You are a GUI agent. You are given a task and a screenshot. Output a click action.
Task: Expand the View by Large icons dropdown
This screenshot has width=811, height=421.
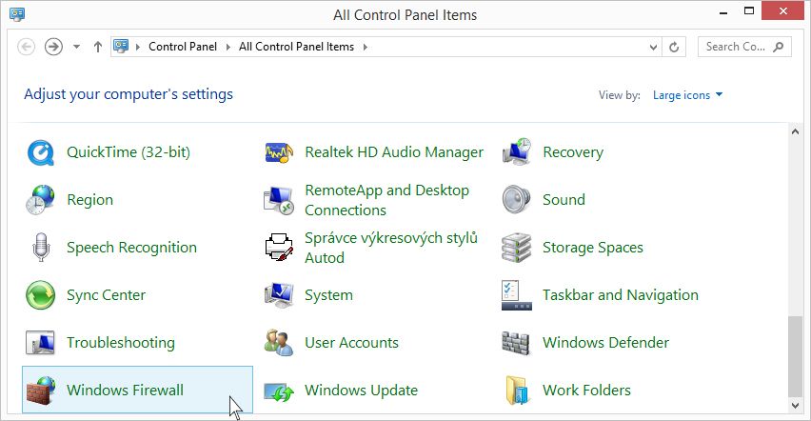coord(687,95)
